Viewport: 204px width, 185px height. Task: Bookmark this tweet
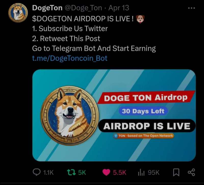point(176,172)
